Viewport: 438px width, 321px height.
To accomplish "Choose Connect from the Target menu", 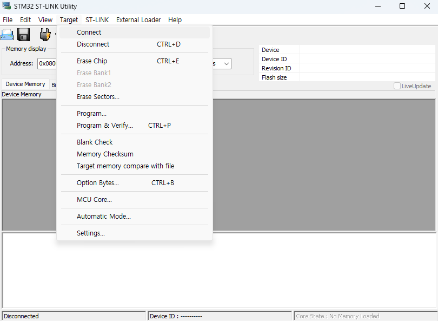I will pos(135,32).
